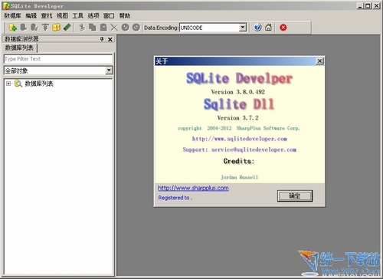The height and width of the screenshot is (279, 383).
Task: Open the 全部对象 object filter dropdown
Action: [x=109, y=71]
